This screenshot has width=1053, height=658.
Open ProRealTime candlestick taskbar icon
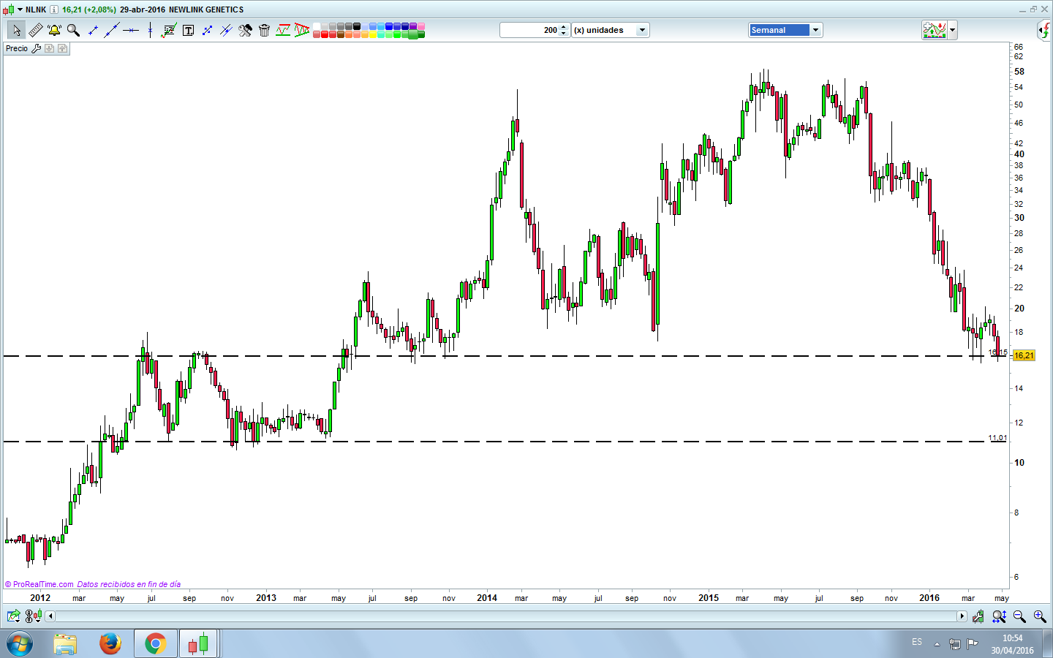pos(199,644)
